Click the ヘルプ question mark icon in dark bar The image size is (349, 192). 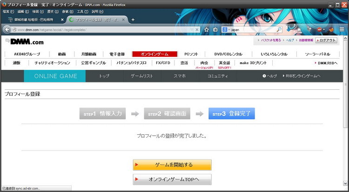[x=264, y=76]
